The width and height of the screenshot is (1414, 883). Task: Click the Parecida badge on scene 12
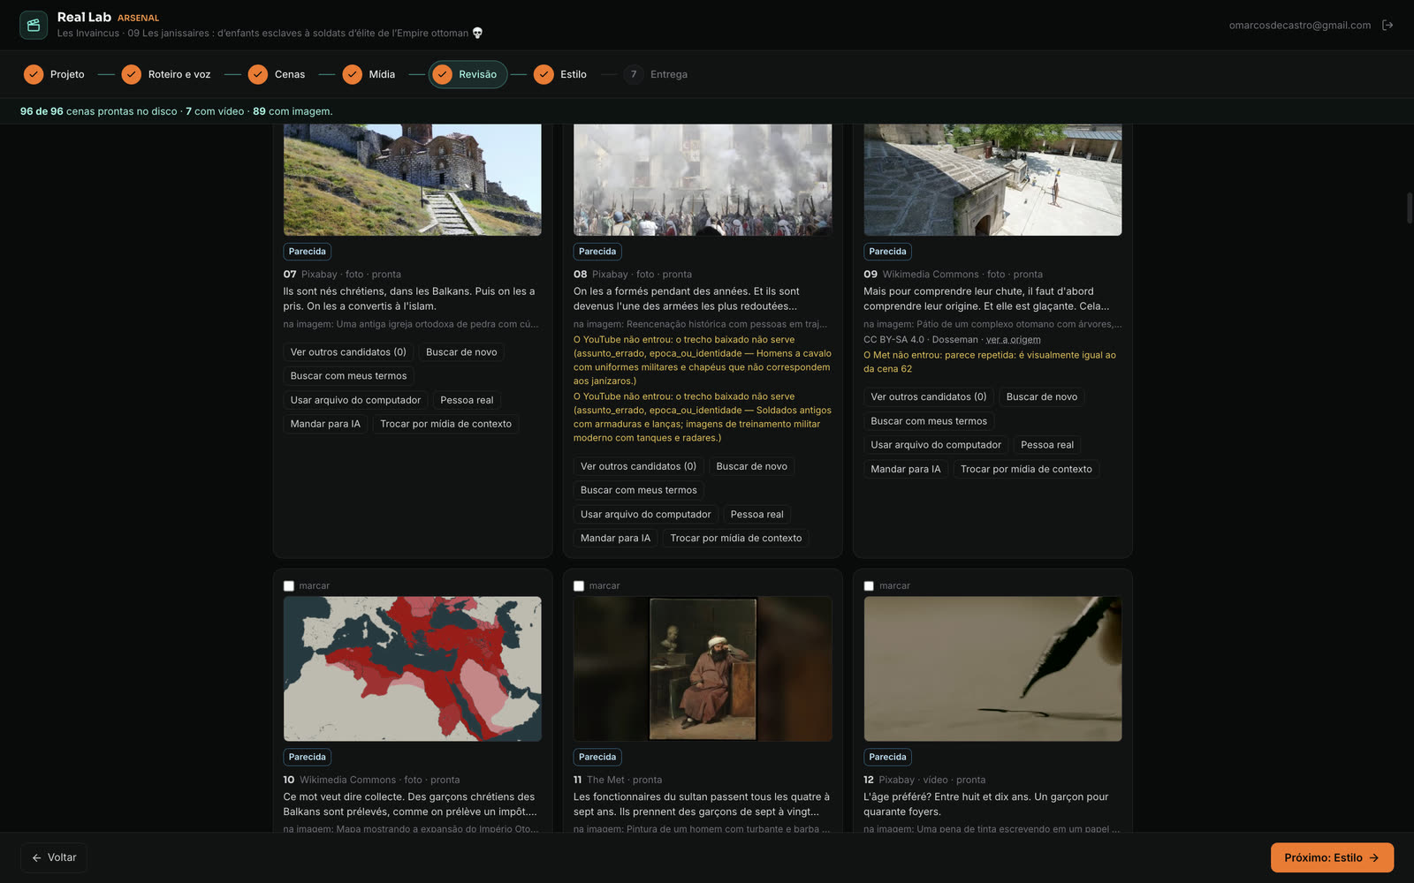click(x=887, y=757)
